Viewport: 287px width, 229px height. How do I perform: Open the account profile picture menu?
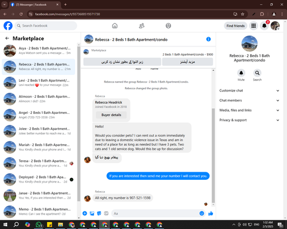pyautogui.click(x=275, y=26)
